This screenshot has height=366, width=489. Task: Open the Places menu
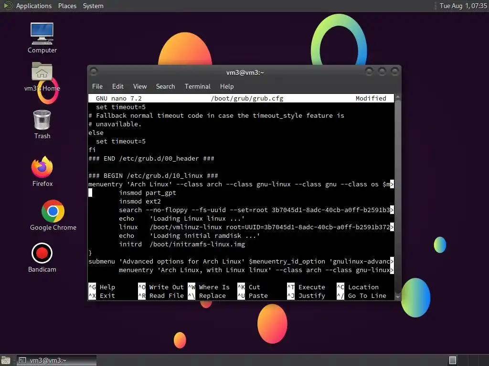[x=67, y=6]
